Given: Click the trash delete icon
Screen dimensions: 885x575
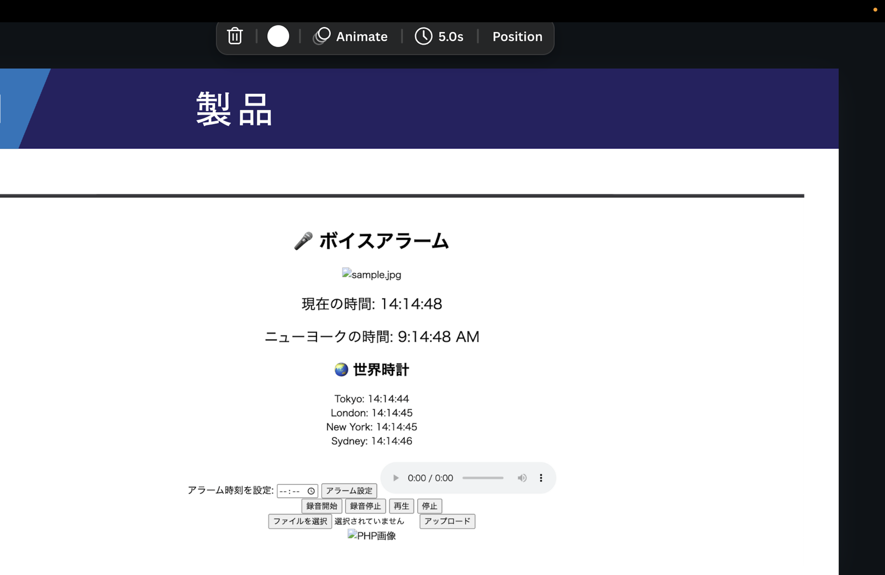Looking at the screenshot, I should tap(235, 36).
